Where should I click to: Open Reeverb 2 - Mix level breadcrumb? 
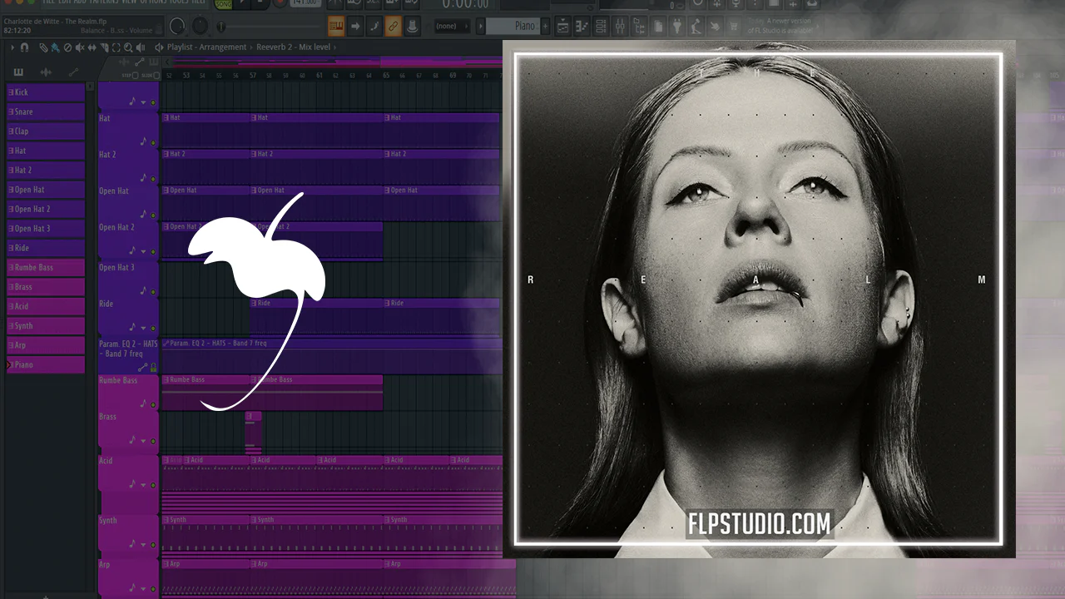pos(293,47)
